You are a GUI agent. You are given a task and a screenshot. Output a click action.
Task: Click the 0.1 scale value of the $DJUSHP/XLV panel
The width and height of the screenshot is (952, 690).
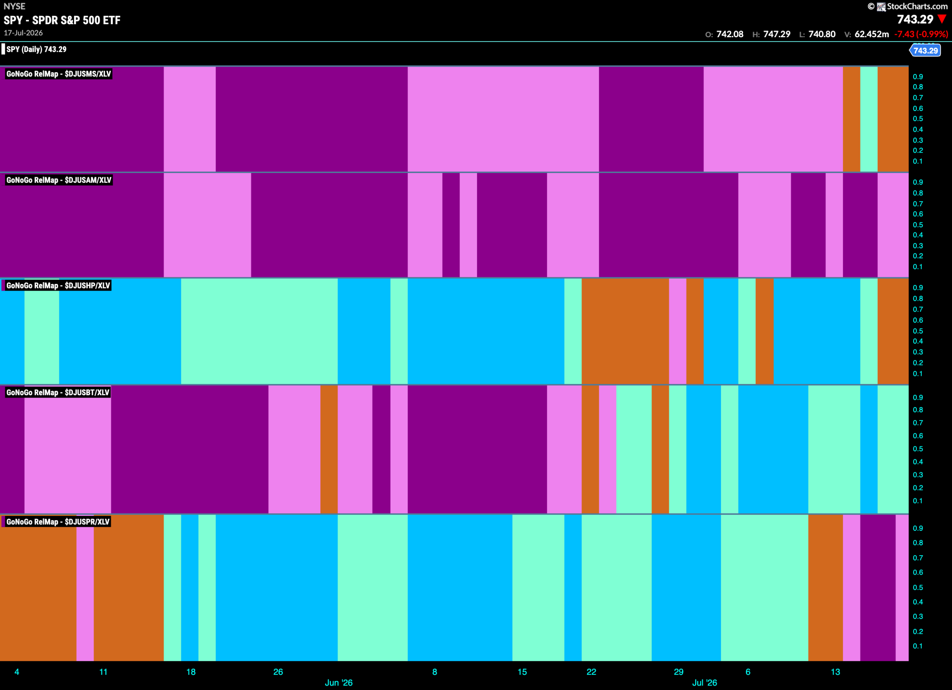coord(918,374)
